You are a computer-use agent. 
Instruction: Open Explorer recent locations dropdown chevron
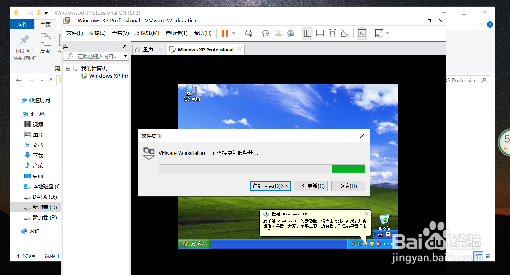coord(42,81)
